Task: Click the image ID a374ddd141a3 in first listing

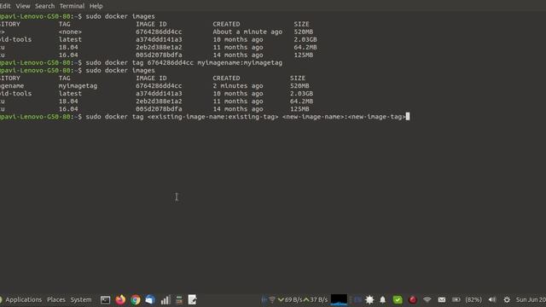Action: (159, 39)
